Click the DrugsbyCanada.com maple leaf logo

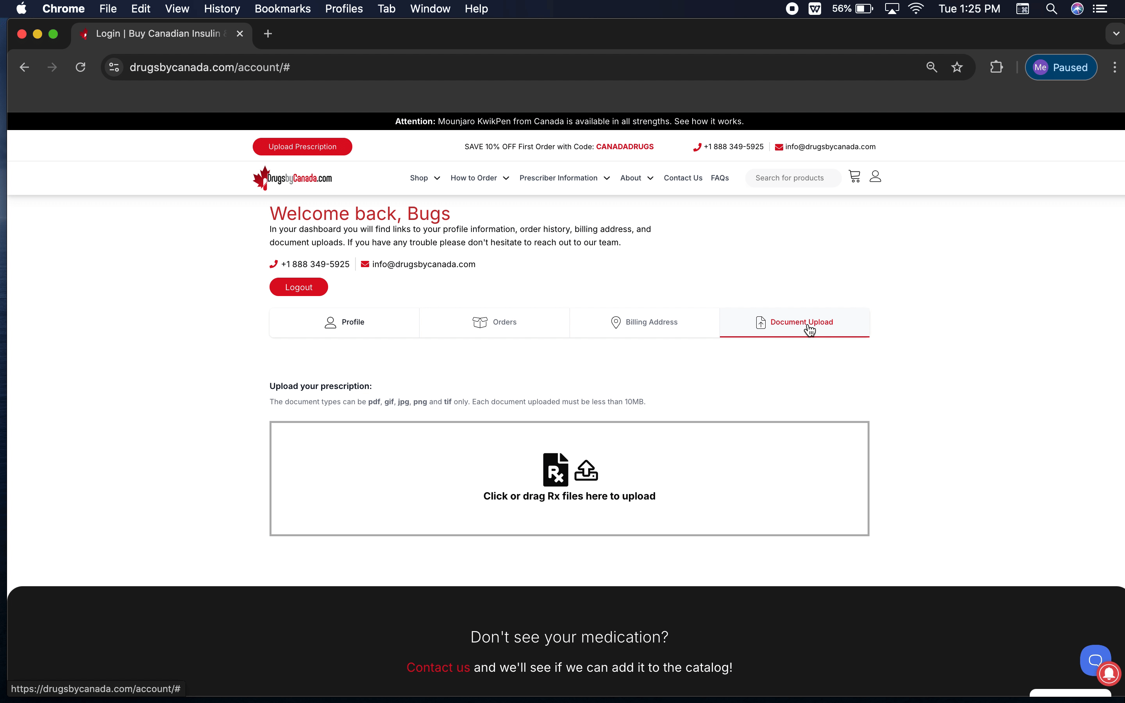(x=293, y=178)
